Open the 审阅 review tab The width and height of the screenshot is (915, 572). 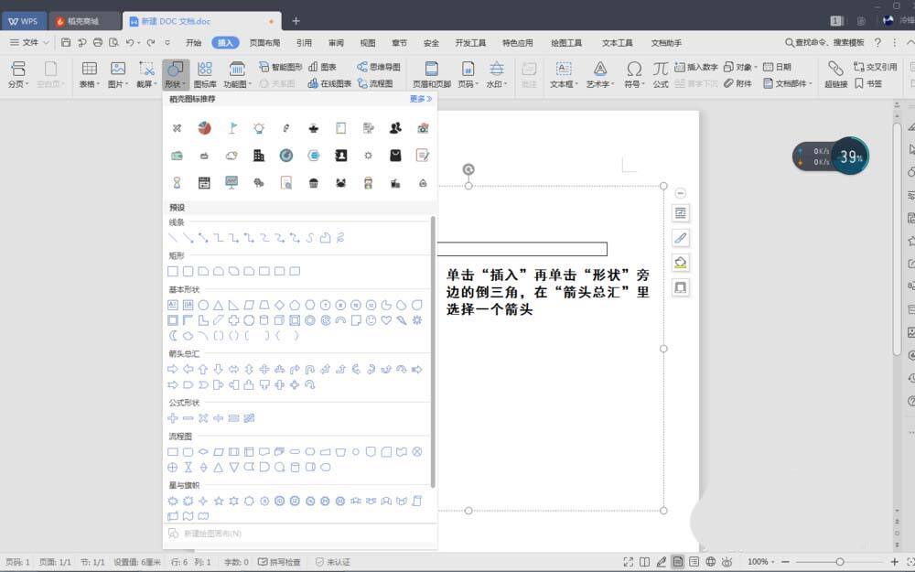click(335, 42)
